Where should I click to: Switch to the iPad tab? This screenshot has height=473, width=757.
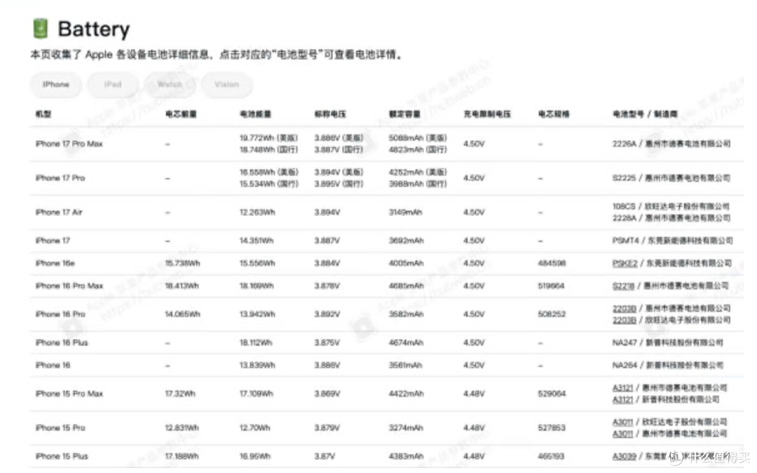click(x=113, y=85)
